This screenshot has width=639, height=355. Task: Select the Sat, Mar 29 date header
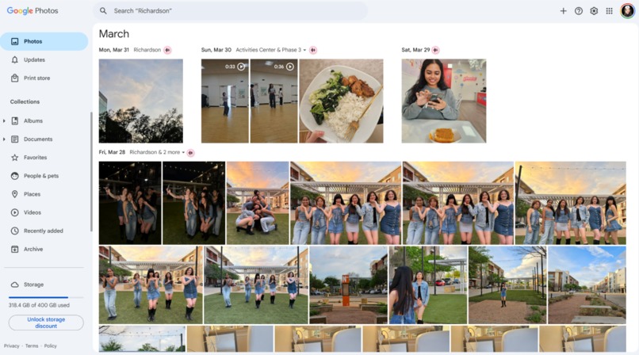[x=415, y=50]
